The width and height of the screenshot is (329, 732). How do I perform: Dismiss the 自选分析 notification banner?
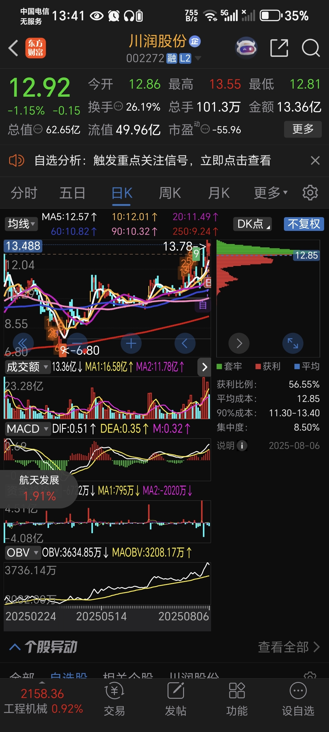pyautogui.click(x=315, y=160)
